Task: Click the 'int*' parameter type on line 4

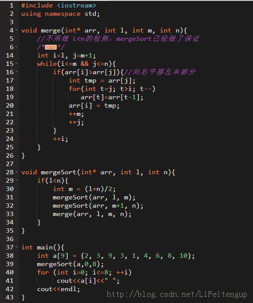Action: [73, 31]
